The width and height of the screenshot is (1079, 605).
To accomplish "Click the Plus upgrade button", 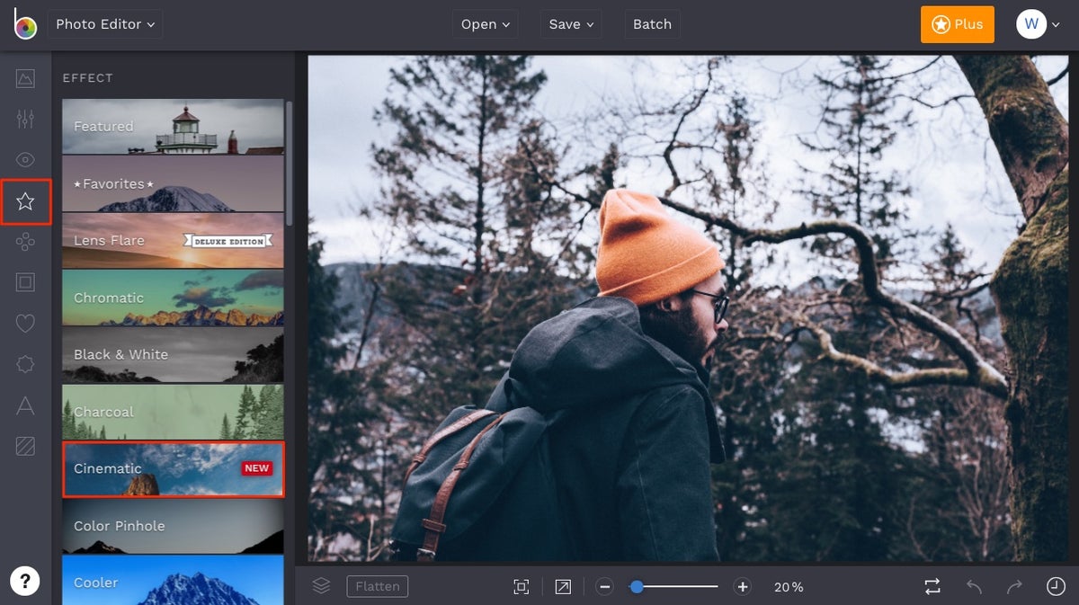I will tap(957, 24).
